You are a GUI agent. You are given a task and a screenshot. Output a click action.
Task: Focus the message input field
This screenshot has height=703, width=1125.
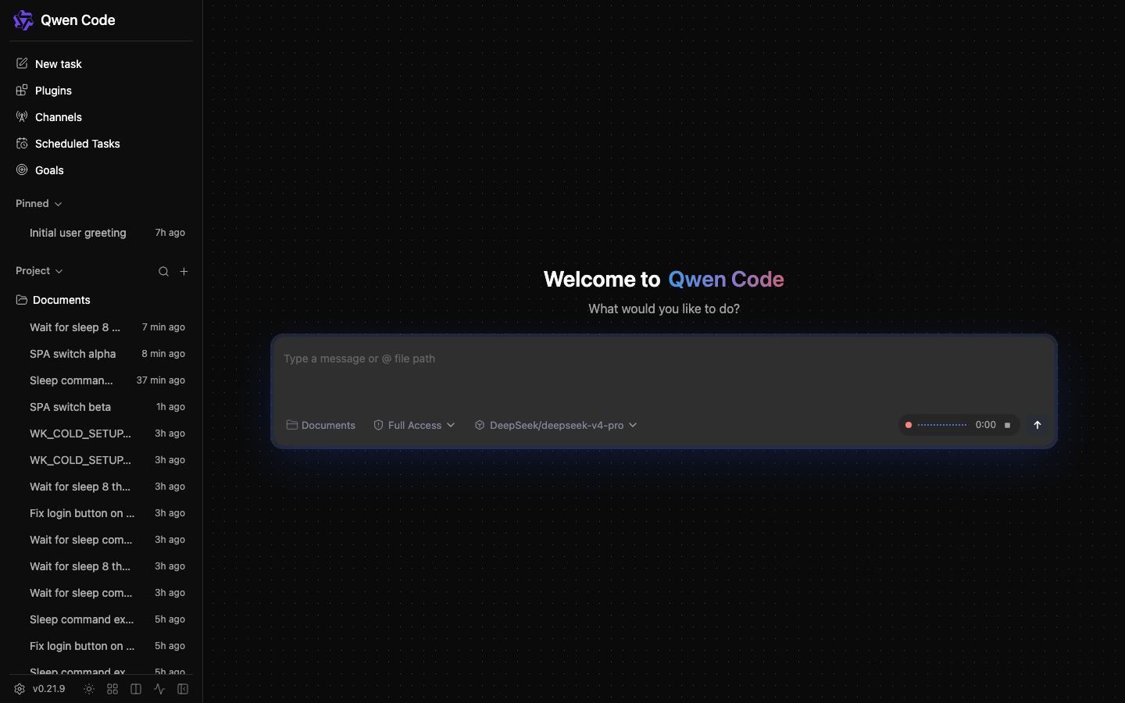point(664,371)
